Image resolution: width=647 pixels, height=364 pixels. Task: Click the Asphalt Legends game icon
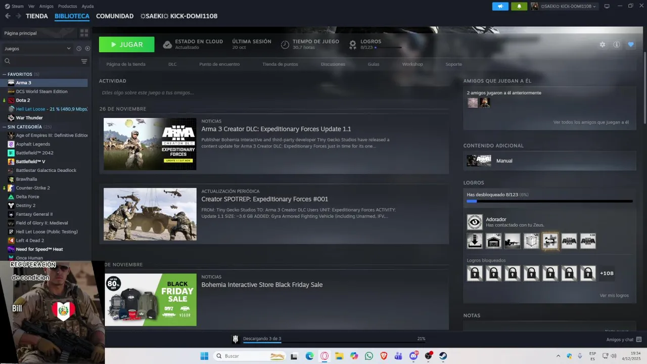[x=11, y=144]
